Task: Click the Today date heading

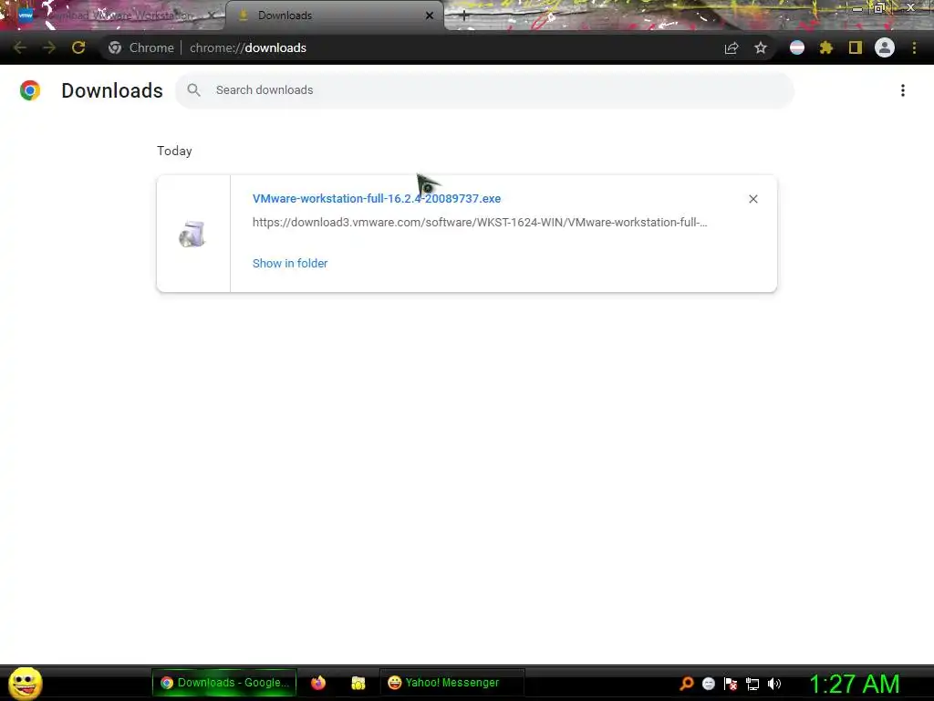Action: pyautogui.click(x=174, y=151)
